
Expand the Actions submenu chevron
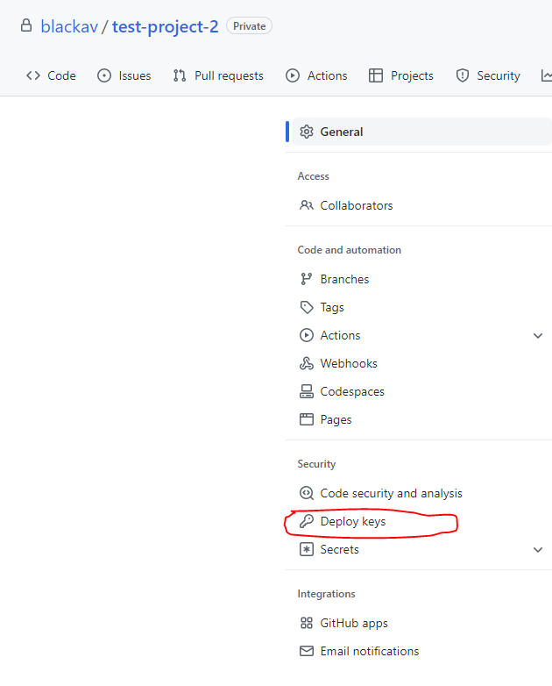[x=538, y=336]
